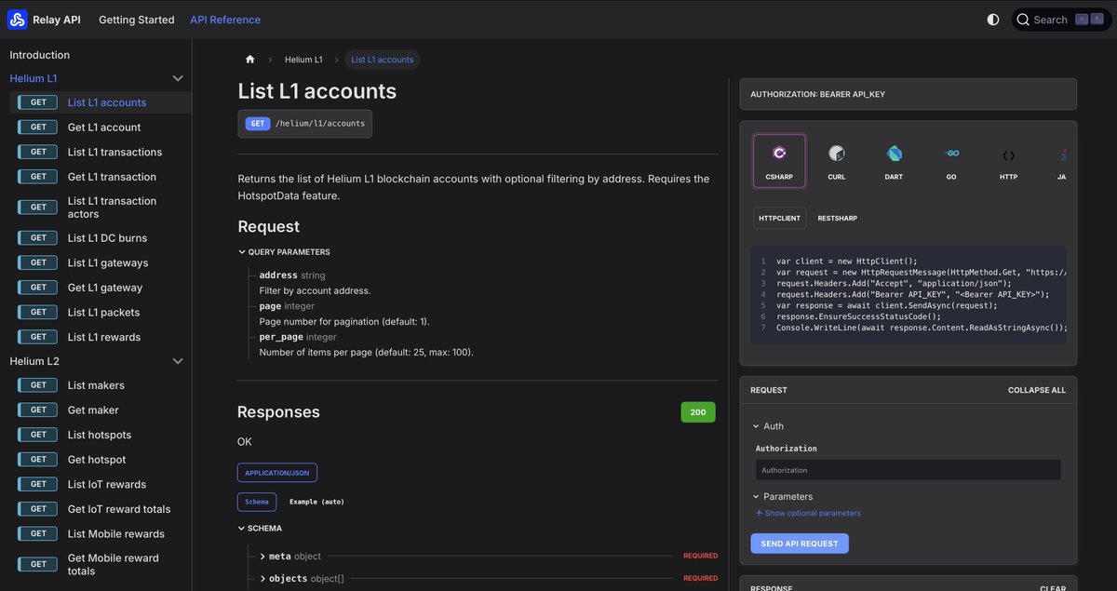This screenshot has height=591, width=1117.
Task: Click the GET /helium/l1/accounts endpoint badge
Action: (x=304, y=124)
